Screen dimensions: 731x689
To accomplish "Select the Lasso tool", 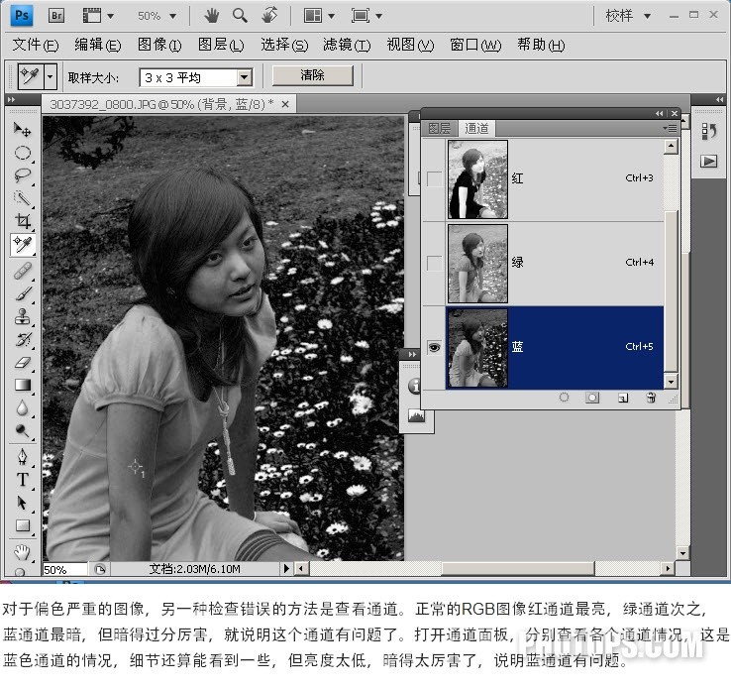I will (22, 175).
